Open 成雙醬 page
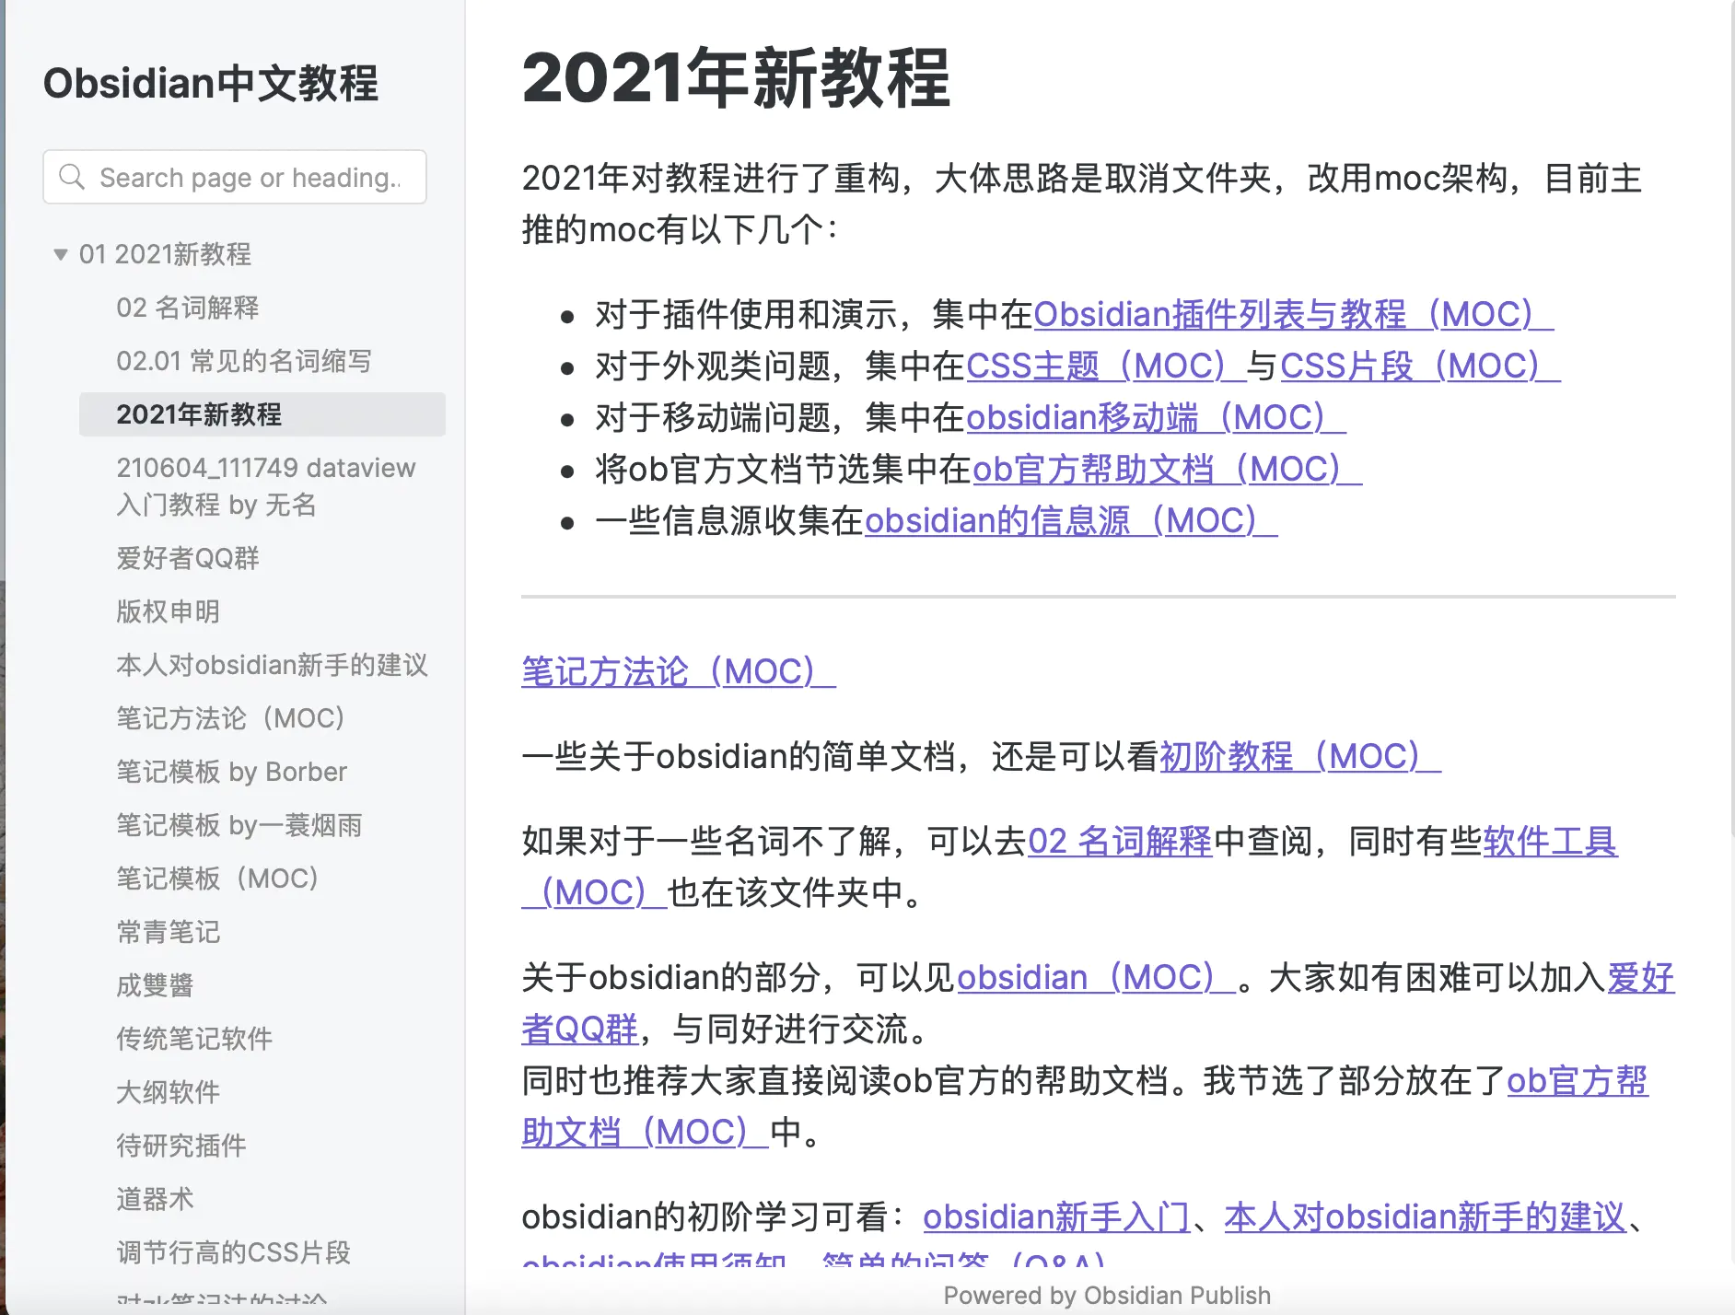 tap(155, 985)
